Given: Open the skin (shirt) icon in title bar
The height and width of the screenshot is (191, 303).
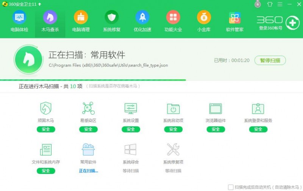Looking at the screenshot, I should click(x=270, y=4).
